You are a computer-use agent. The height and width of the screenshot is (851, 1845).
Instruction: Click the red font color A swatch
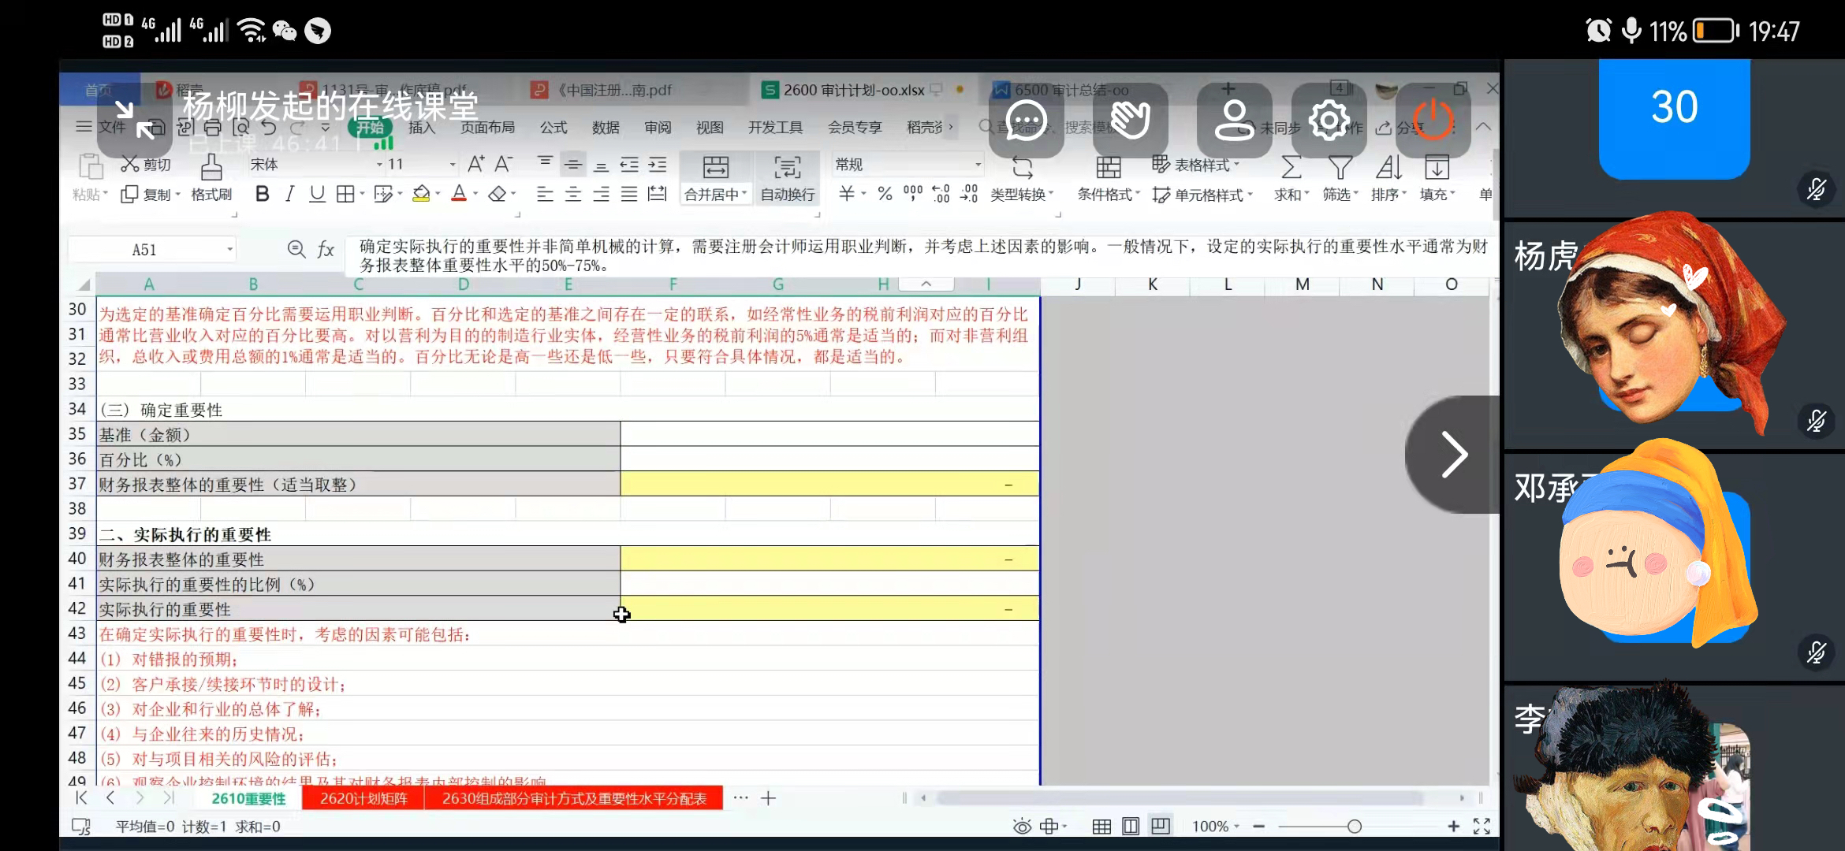click(x=459, y=194)
